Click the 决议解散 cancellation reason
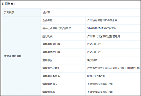This screenshot has height=96, width=141. (92, 60)
